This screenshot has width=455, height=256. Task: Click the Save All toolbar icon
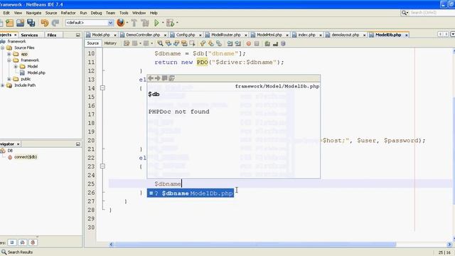31,23
